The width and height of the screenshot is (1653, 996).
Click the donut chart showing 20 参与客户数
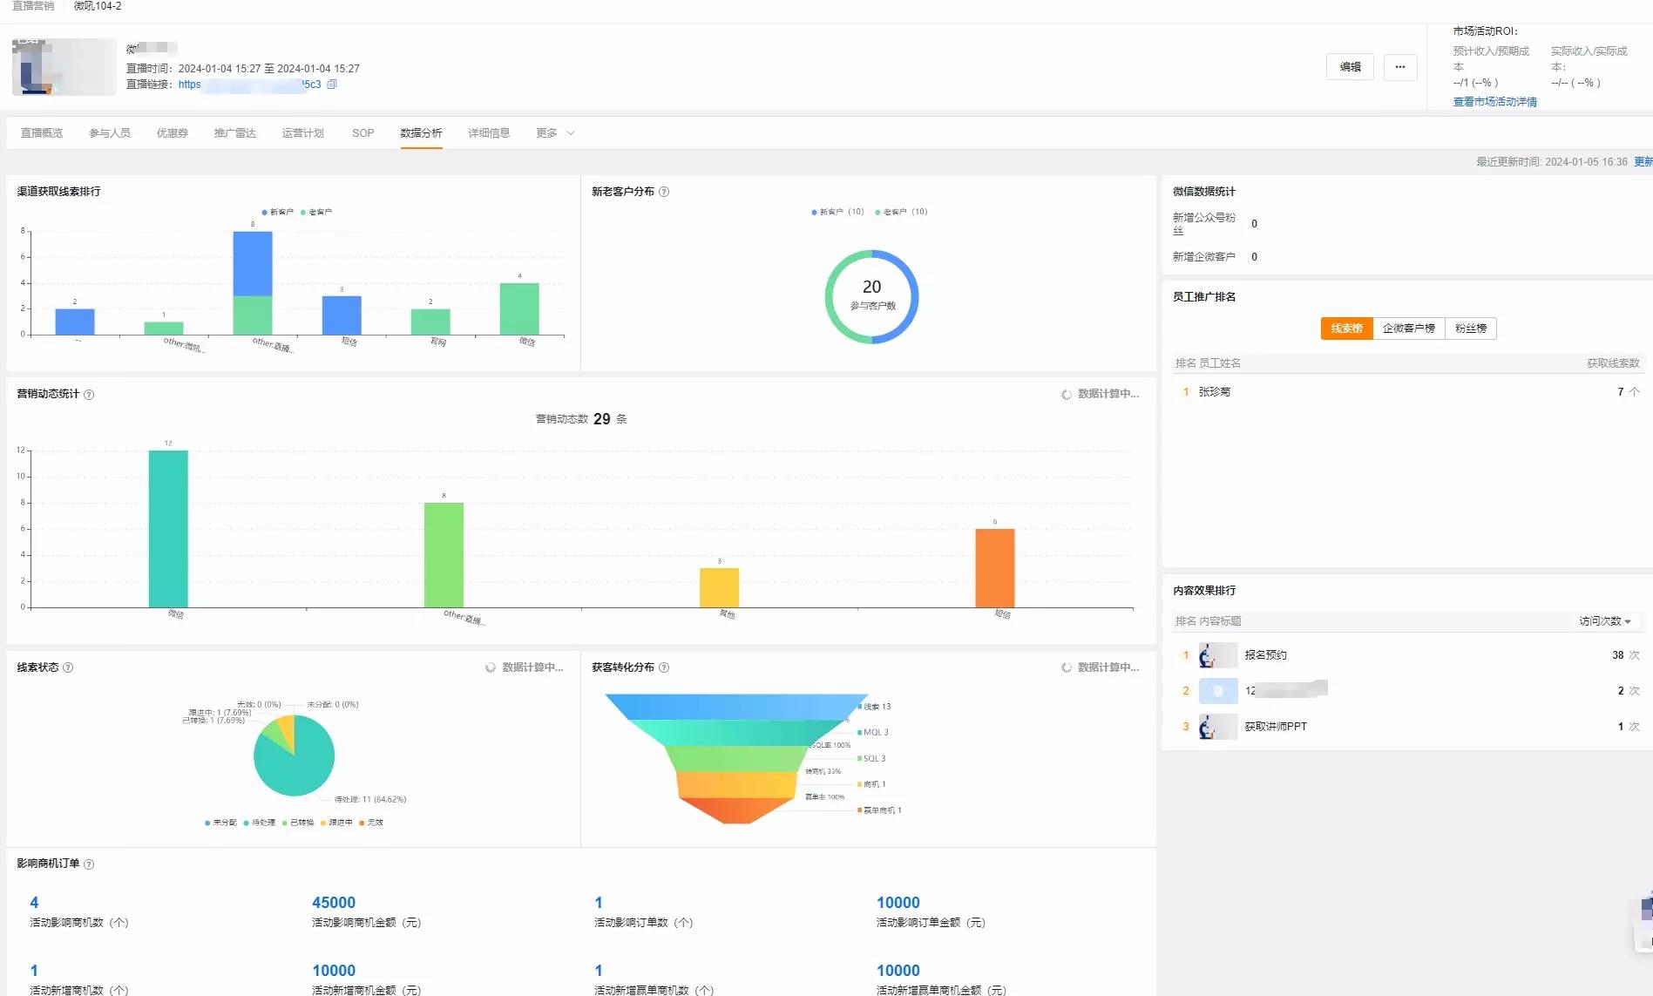(x=871, y=297)
